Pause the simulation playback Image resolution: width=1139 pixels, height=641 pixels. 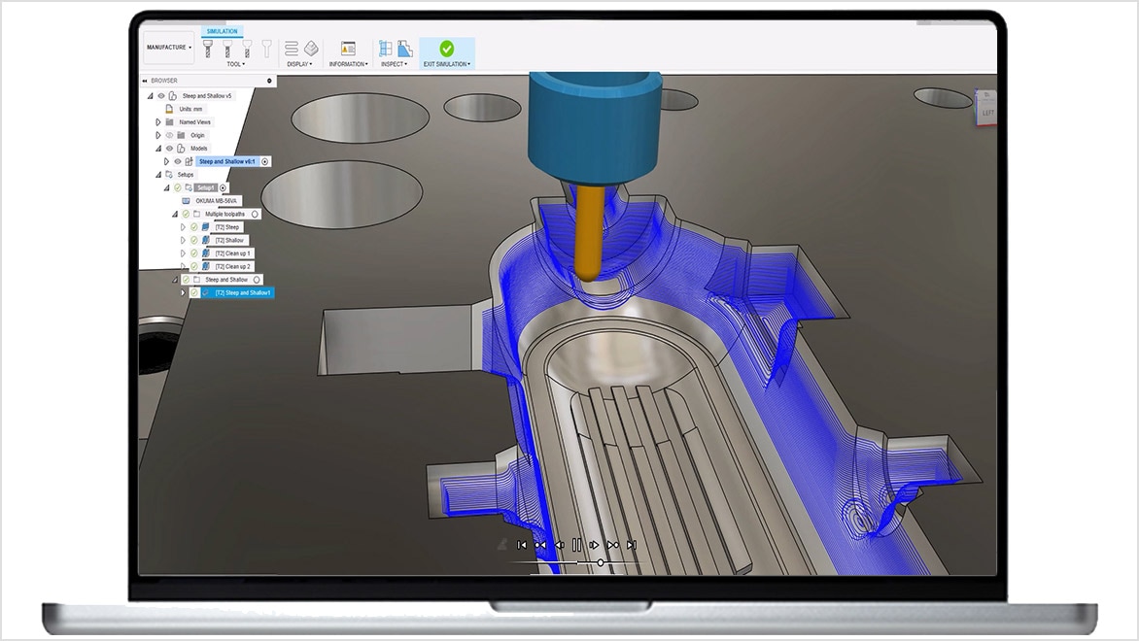tap(576, 545)
